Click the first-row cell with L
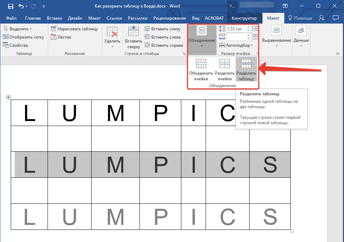Screen dimensions: 344x242 [29, 113]
